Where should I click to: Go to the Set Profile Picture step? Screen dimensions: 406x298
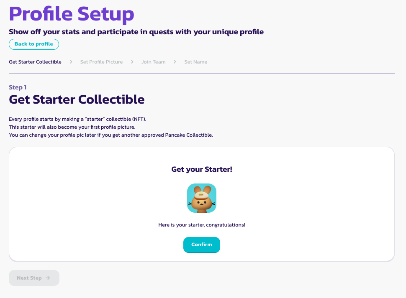point(101,62)
